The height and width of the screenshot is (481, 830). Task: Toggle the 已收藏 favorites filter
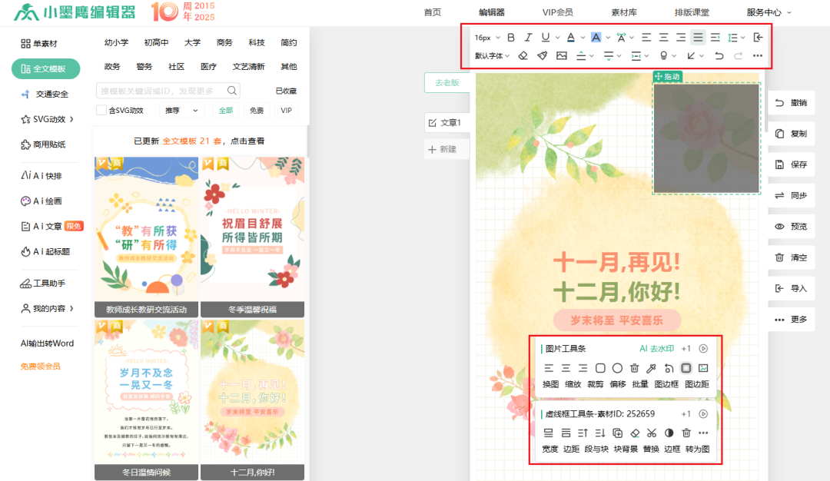[286, 91]
